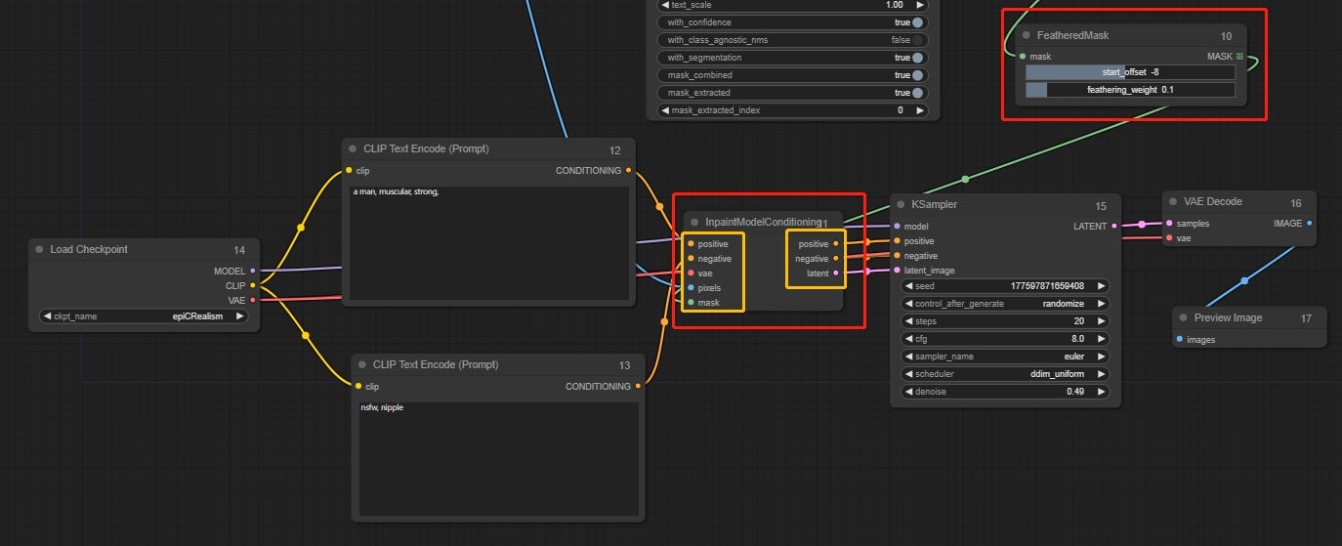Enable the with_class_agnostic_nms switch
This screenshot has height=546, width=1342.
coord(917,40)
